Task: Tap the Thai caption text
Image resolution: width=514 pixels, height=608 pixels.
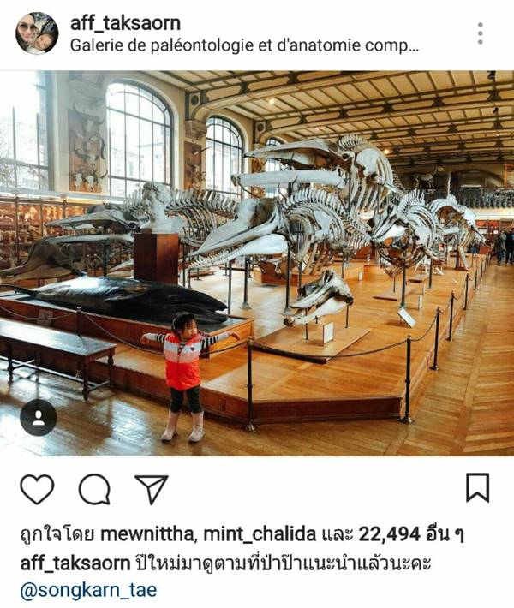Action: [x=284, y=563]
